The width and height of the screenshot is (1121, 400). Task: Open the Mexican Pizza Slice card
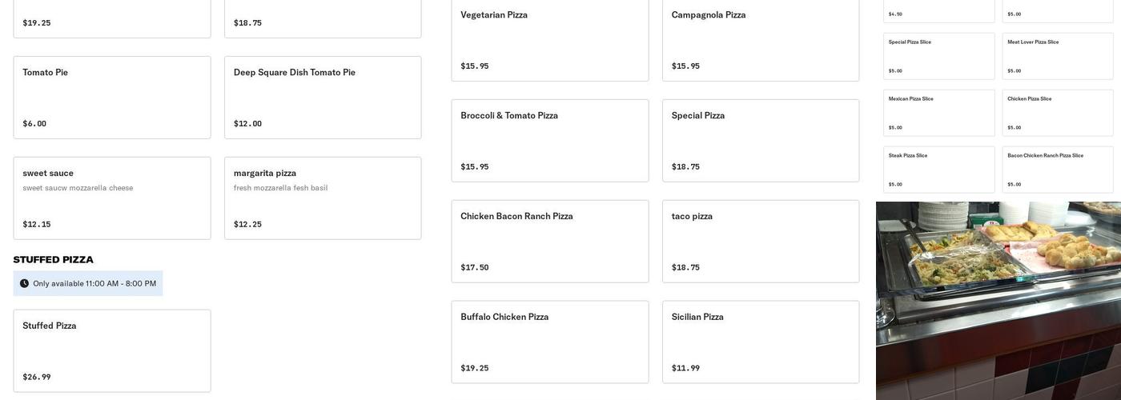coord(939,113)
